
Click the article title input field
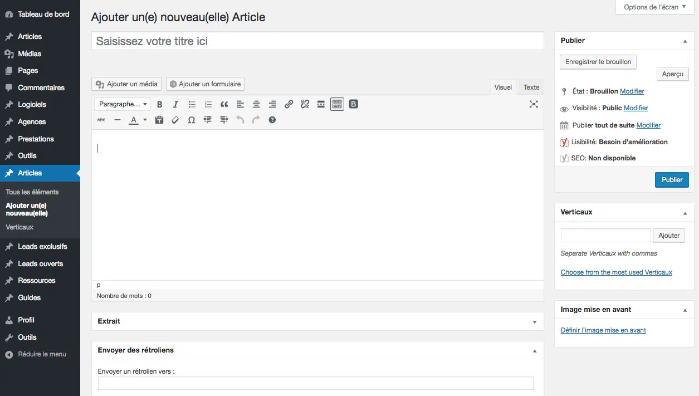click(x=317, y=41)
